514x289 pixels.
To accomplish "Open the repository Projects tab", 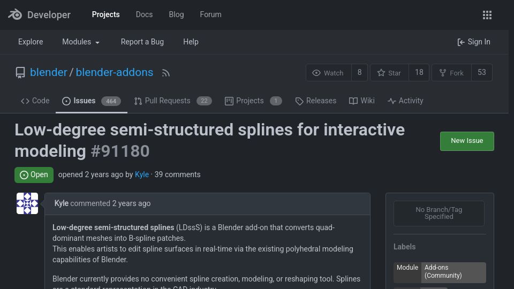I will 253,101.
